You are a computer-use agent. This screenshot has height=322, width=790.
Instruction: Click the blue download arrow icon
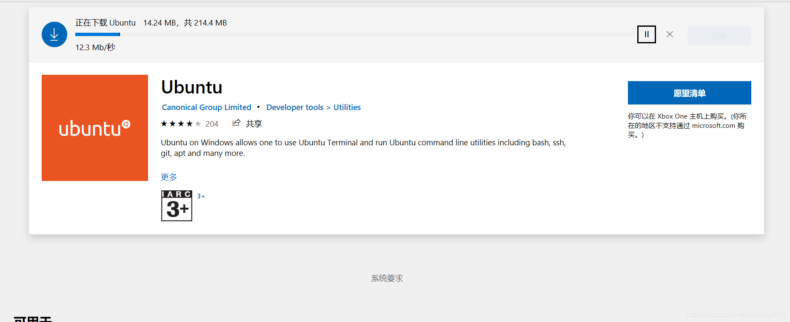pos(54,34)
